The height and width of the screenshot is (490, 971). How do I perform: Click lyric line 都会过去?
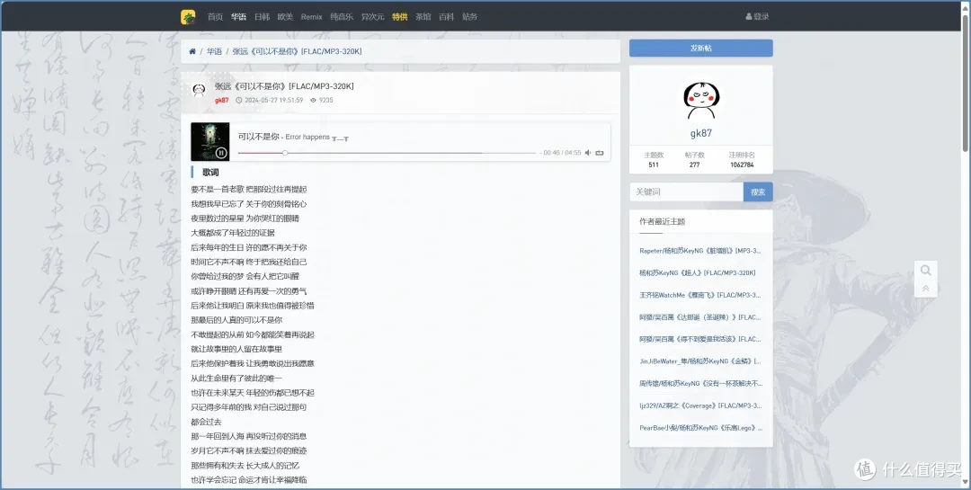tap(206, 422)
